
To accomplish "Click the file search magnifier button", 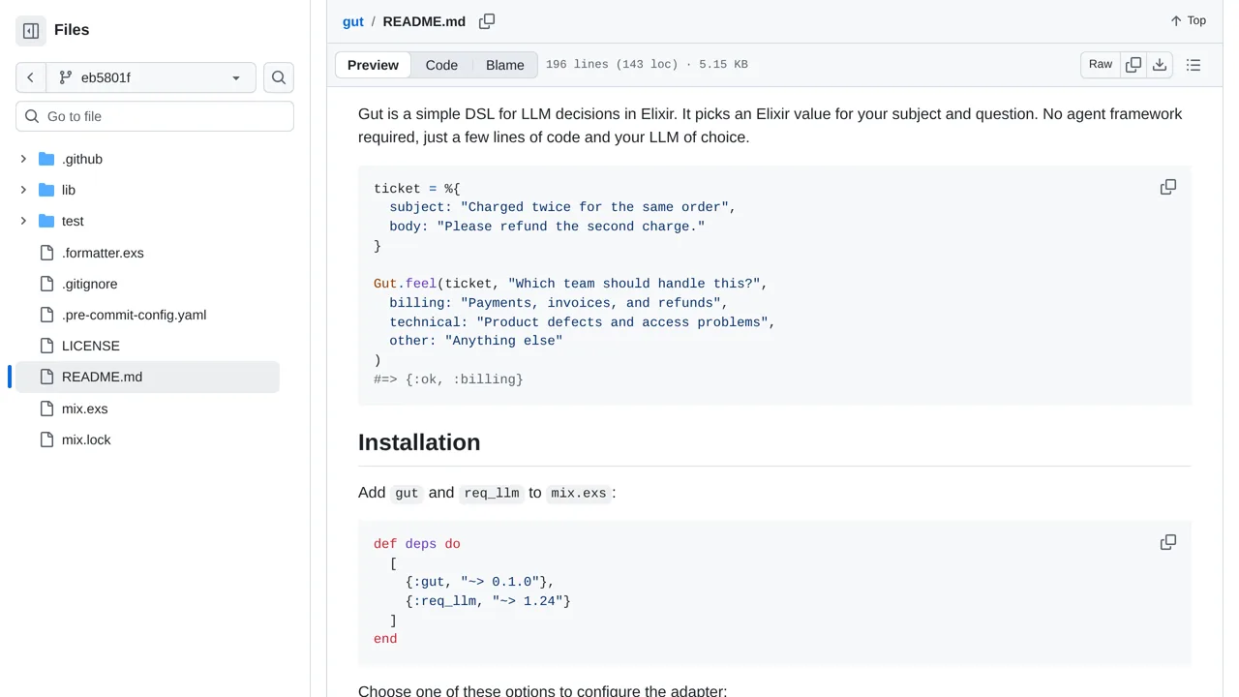I will coord(279,77).
